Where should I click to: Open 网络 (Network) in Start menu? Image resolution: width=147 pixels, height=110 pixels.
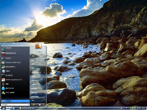coord(38,80)
